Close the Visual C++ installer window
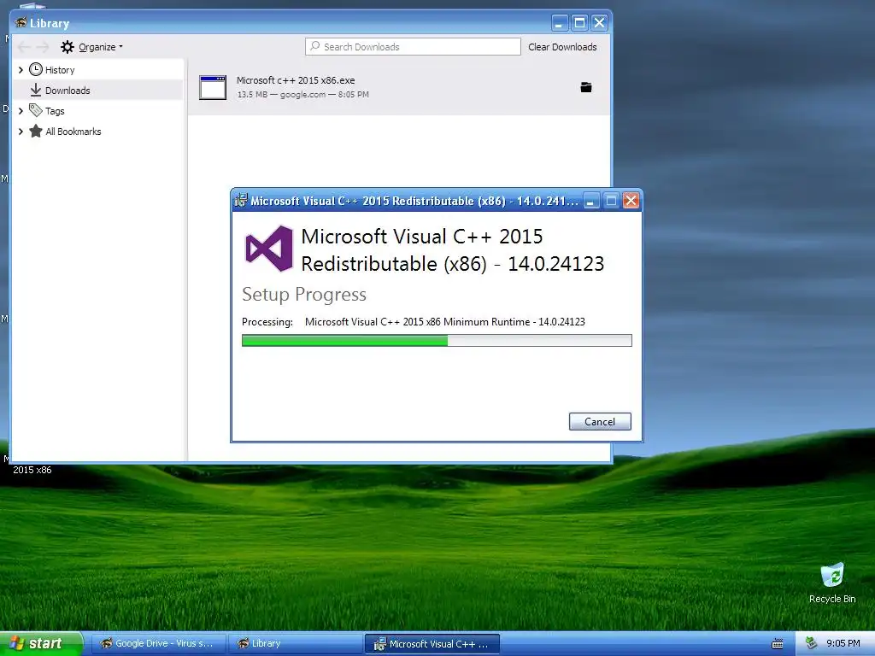This screenshot has width=875, height=656. click(x=631, y=201)
